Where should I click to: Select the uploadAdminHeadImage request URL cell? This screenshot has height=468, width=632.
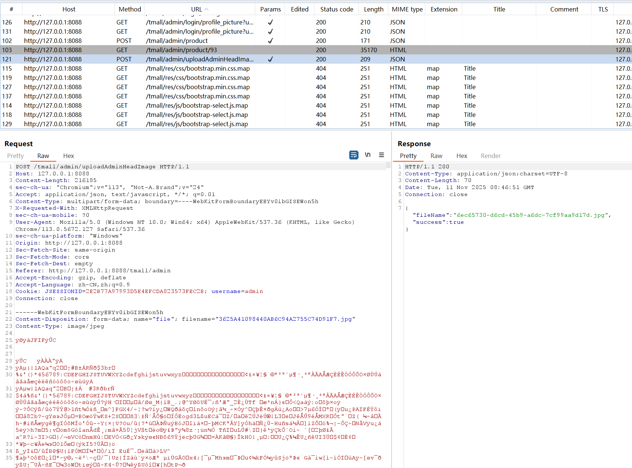(x=200, y=59)
